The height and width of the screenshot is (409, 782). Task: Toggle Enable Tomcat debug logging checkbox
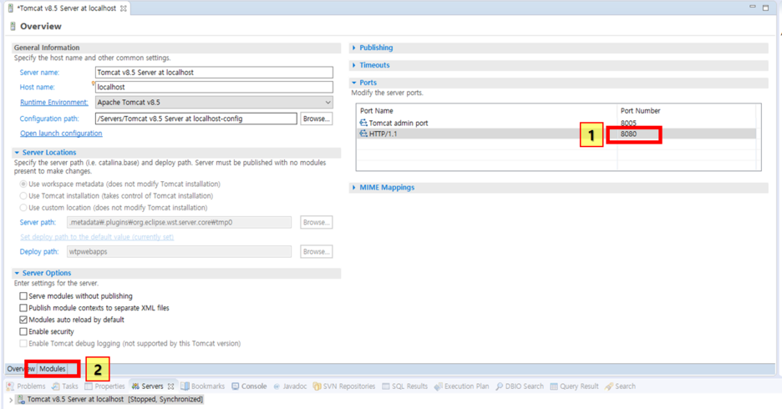[23, 343]
